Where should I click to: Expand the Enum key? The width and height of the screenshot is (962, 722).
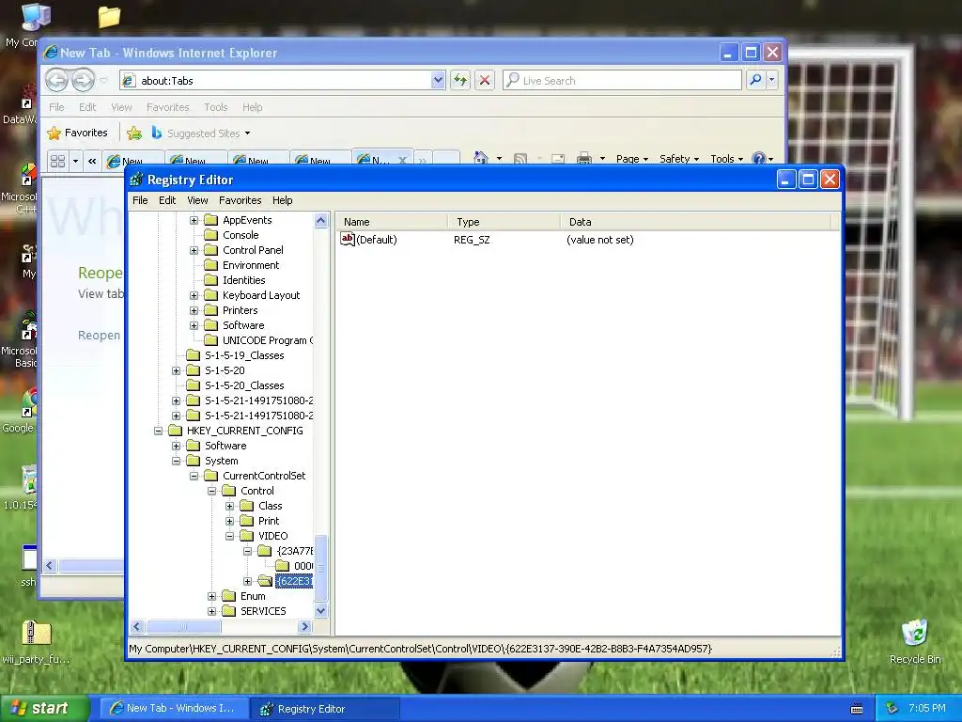click(211, 596)
